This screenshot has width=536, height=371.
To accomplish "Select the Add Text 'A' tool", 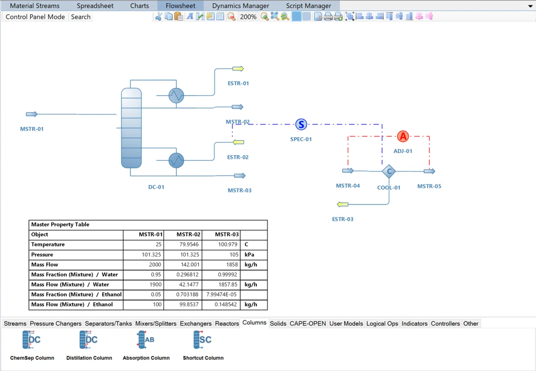I will [x=190, y=17].
